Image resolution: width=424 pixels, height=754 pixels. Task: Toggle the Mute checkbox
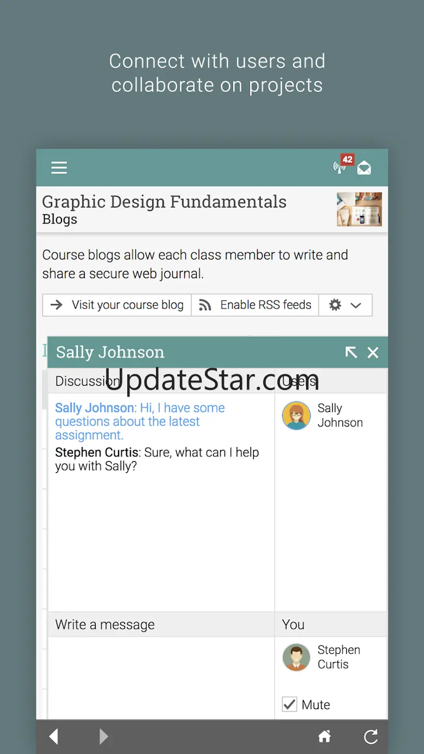click(x=289, y=704)
